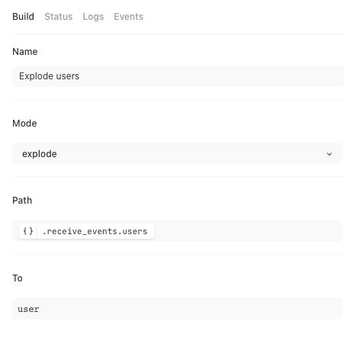Focus the Name field containing Explode users
This screenshot has height=344, width=356.
[x=178, y=76]
